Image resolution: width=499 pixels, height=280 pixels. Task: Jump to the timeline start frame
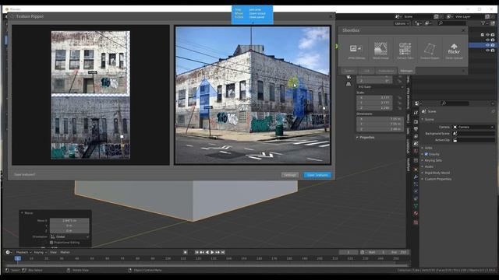tap(196, 252)
